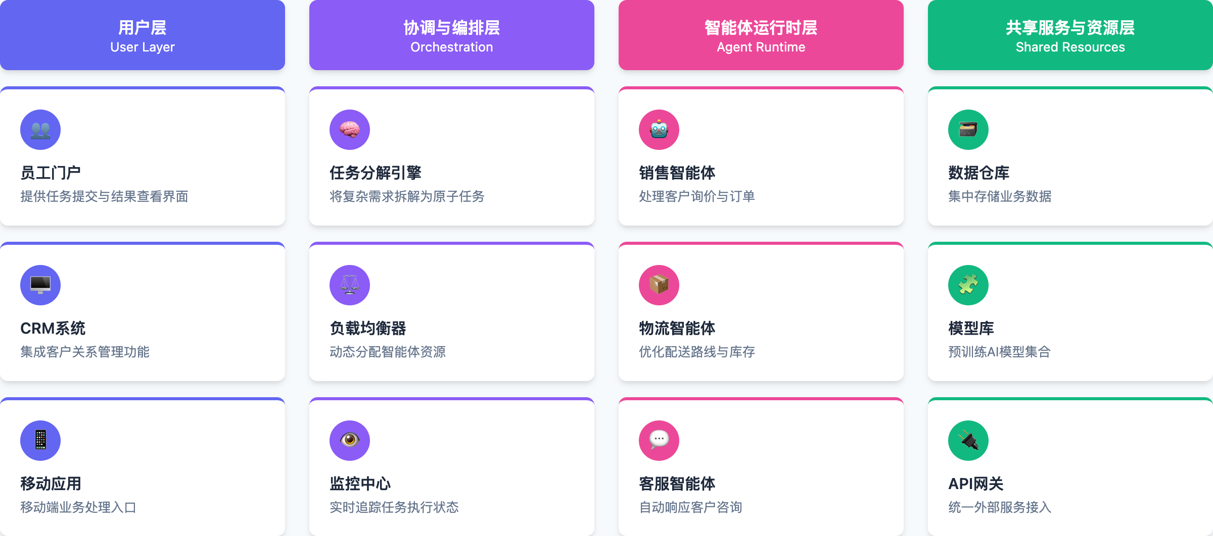
Task: Click the 物流智能体 package icon
Action: (x=659, y=285)
